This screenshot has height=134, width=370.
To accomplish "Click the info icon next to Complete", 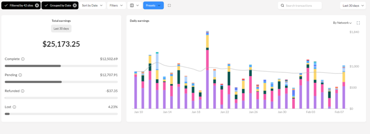I will tap(23, 59).
